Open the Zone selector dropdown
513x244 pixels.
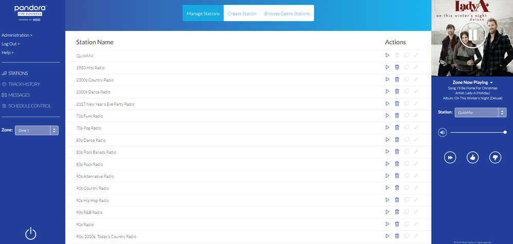(x=36, y=130)
